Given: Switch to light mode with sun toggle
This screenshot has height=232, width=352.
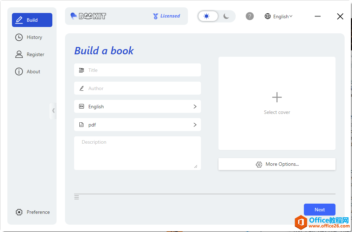Looking at the screenshot, I should coord(207,16).
